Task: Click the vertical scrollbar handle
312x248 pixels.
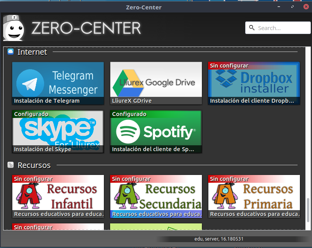Action: [308, 211]
